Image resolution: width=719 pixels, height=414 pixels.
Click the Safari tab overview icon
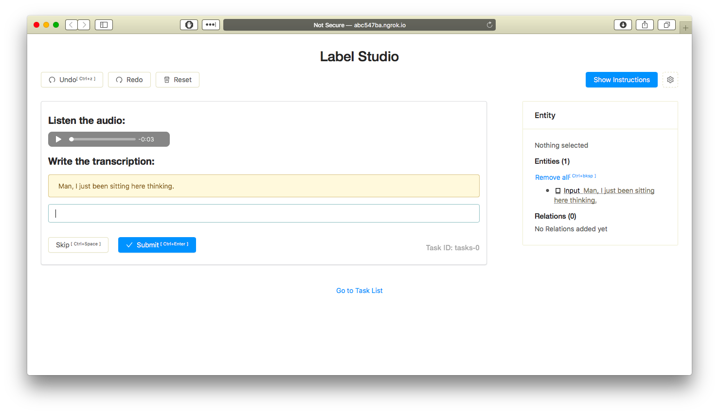point(666,24)
